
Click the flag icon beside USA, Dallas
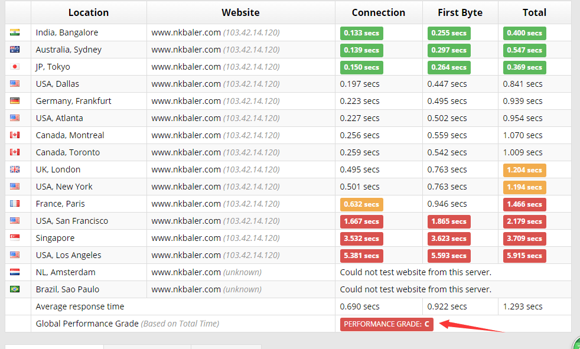click(15, 83)
